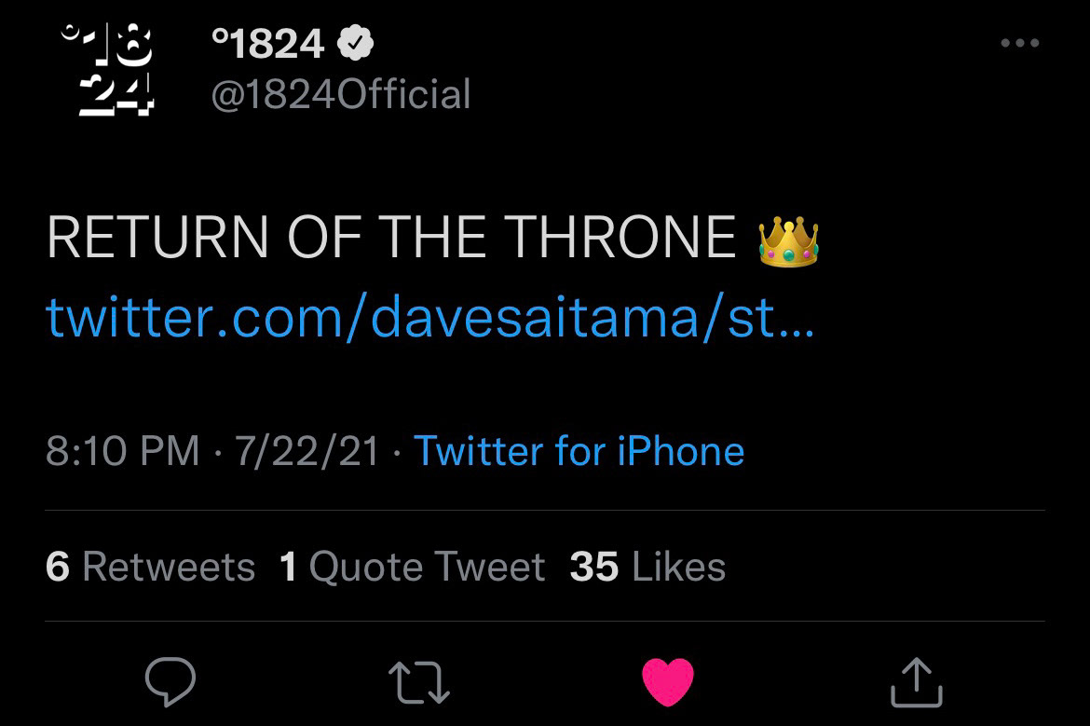Viewport: 1090px width, 726px height.
Task: Open the °1824 display name
Action: click(x=268, y=43)
